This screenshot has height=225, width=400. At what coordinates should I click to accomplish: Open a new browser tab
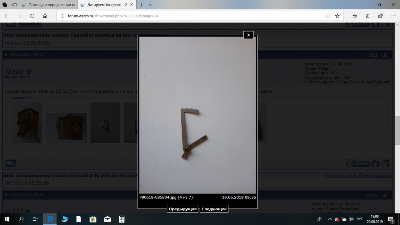tap(141, 5)
